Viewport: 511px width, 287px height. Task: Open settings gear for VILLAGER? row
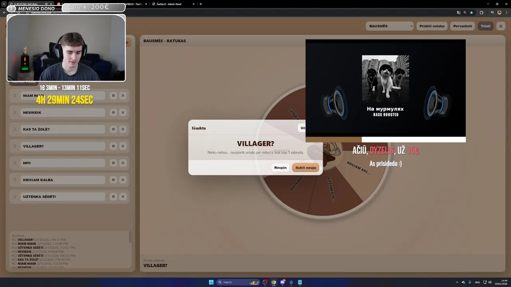point(113,146)
